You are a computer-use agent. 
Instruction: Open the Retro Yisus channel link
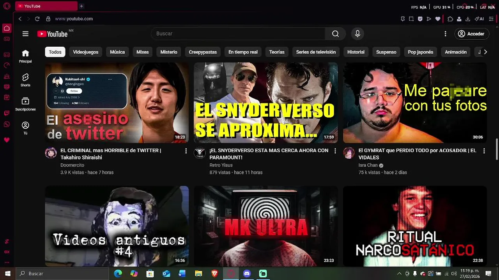(221, 165)
